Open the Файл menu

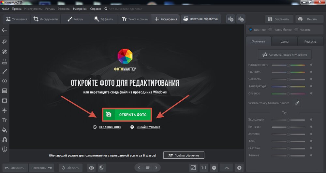click(x=6, y=9)
